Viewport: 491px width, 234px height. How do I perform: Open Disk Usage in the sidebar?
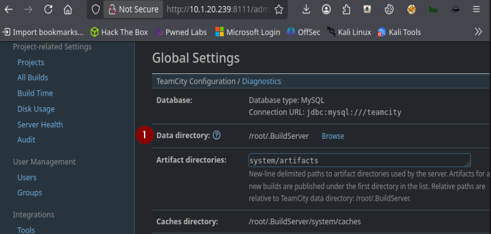tap(36, 109)
